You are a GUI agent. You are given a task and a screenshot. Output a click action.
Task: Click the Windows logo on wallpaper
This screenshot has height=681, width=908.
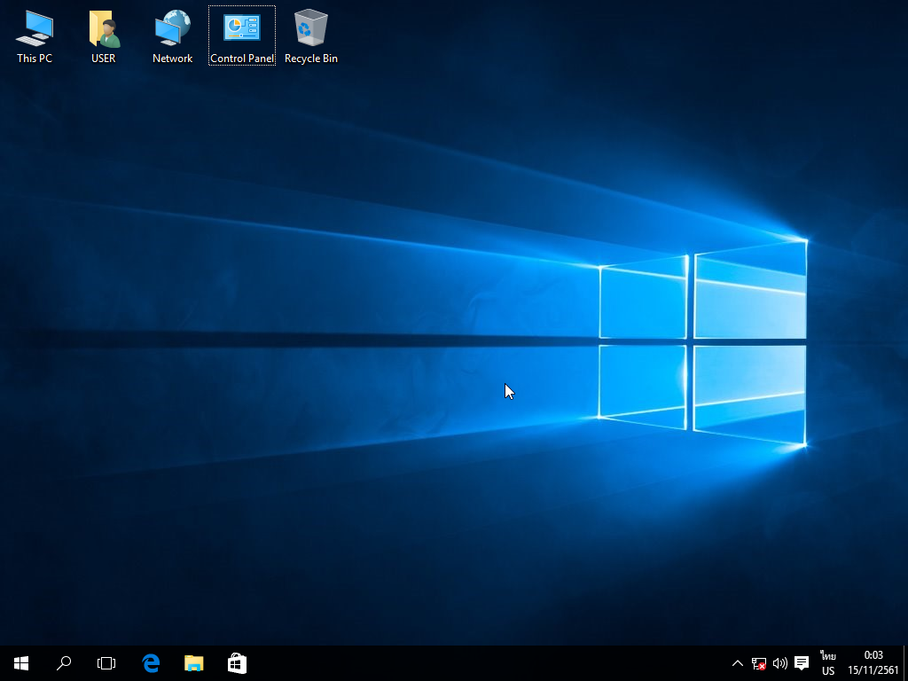click(x=702, y=342)
